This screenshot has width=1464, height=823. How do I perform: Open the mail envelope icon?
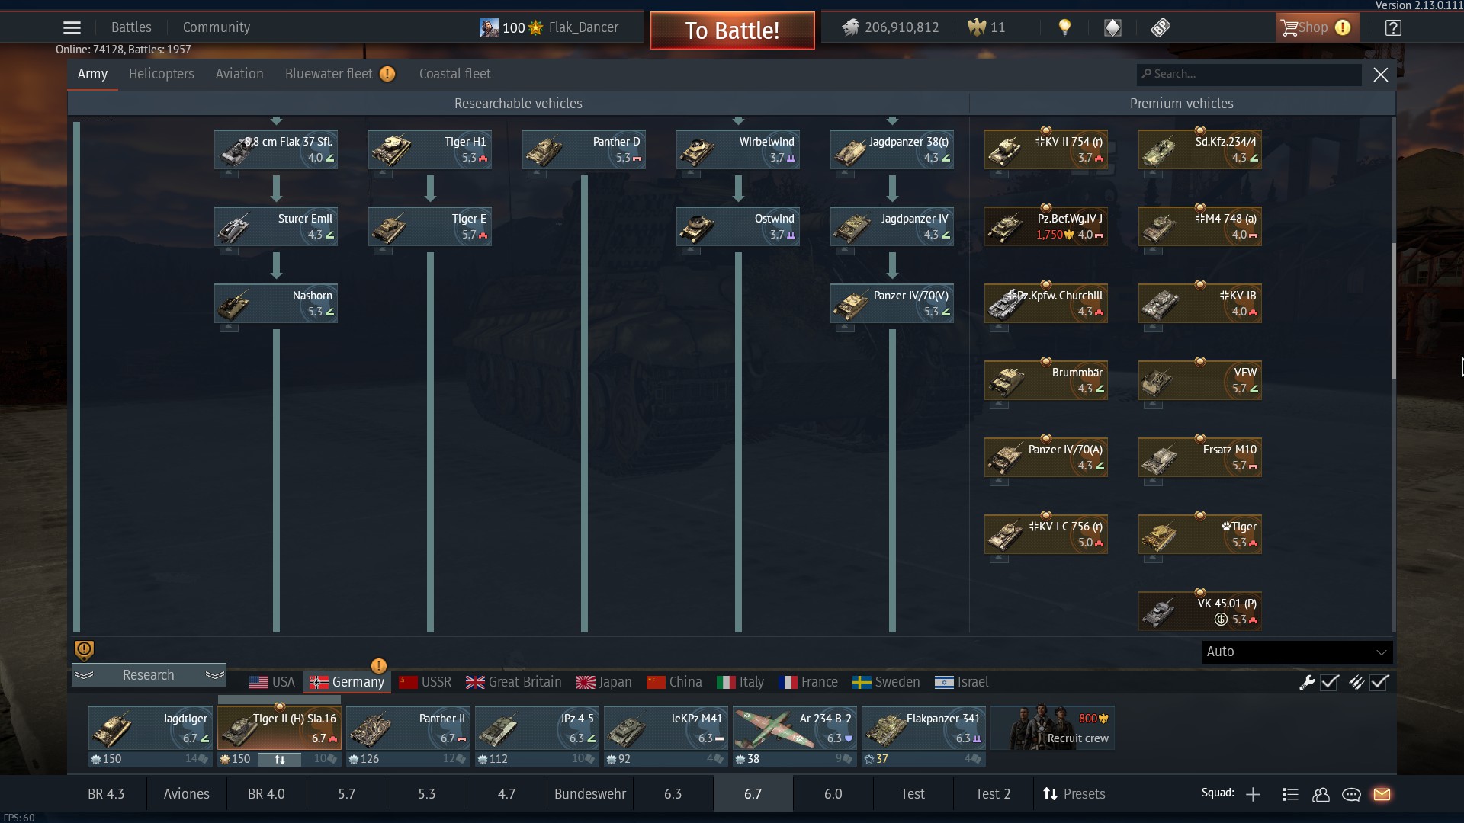[x=1382, y=794]
